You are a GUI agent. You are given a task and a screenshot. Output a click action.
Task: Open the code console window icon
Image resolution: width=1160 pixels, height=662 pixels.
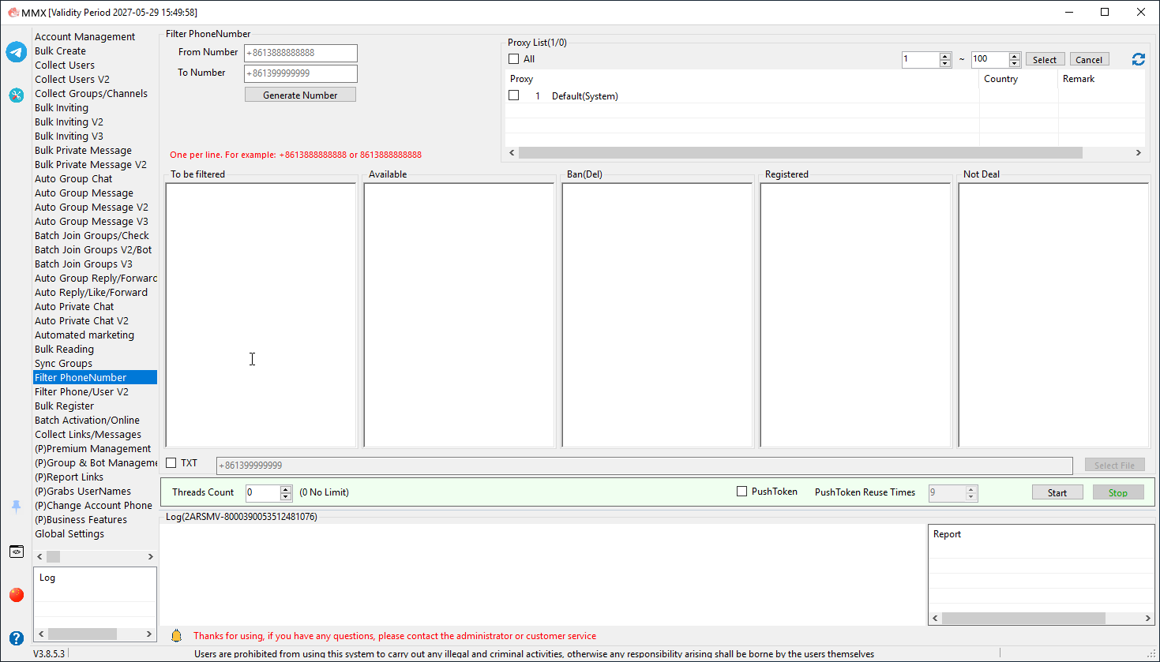(x=17, y=552)
